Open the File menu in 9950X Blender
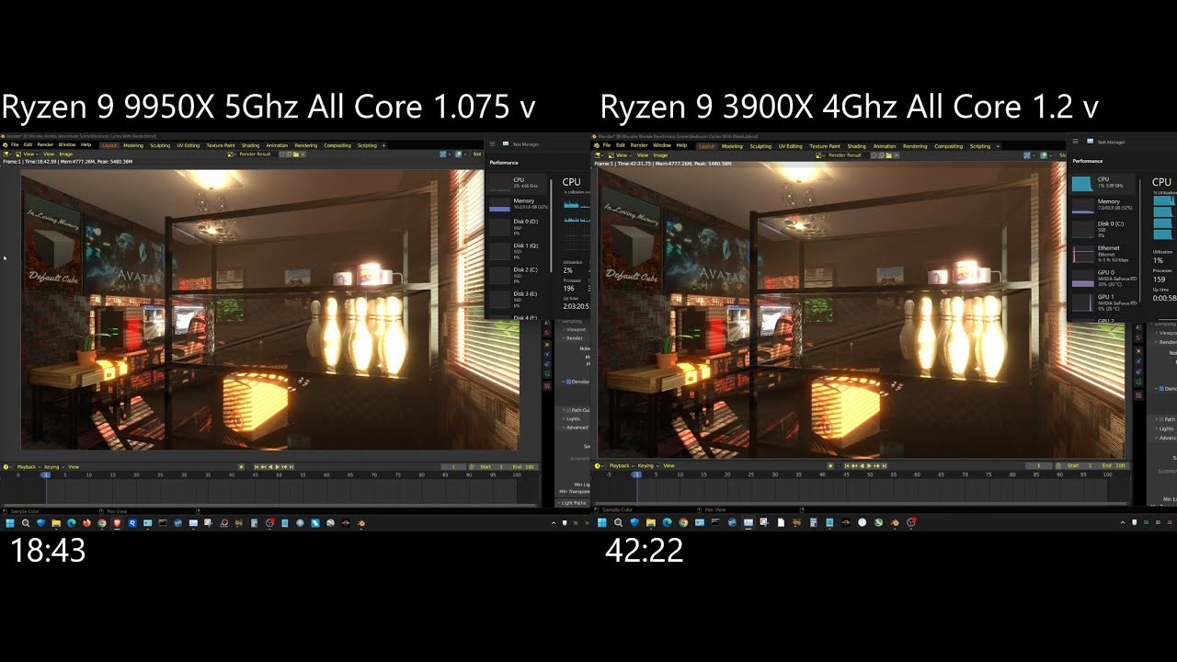Viewport: 1177px width, 662px height. [x=15, y=145]
